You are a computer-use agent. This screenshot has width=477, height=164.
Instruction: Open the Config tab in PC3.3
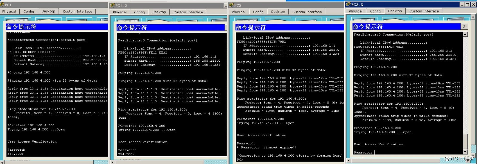[x=375, y=11]
